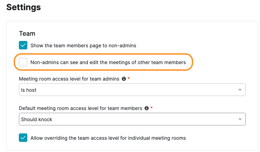The image size is (260, 152).
Task: Click info icon beside team admins access level
Action: [x=124, y=79]
